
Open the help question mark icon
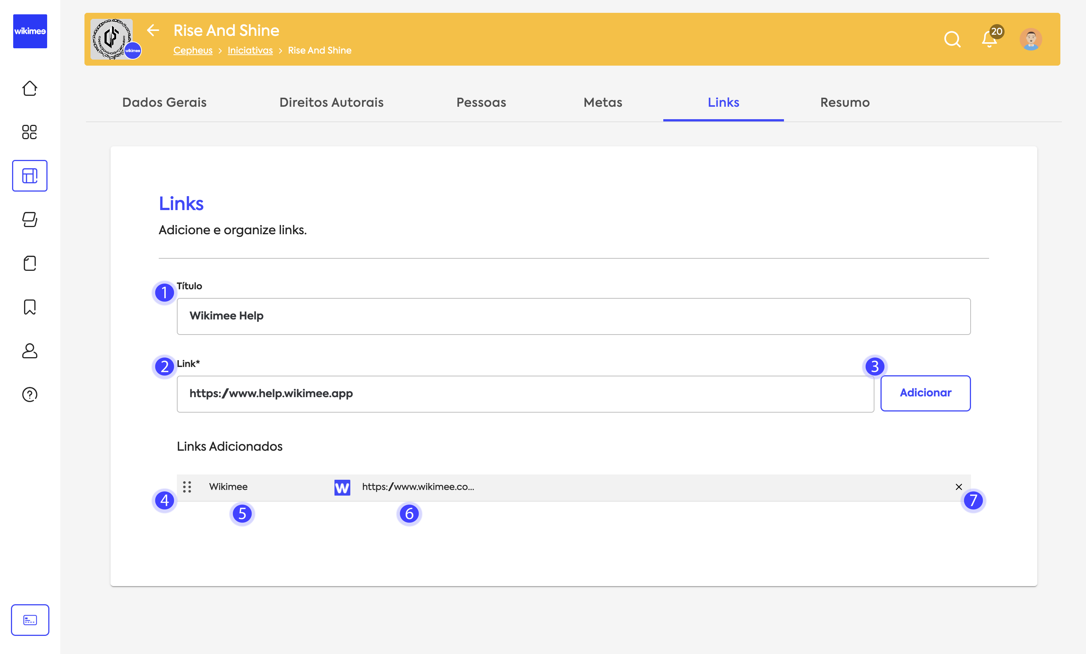coord(29,395)
